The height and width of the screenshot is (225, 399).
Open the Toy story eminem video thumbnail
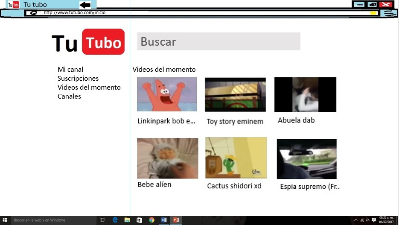coord(235,95)
